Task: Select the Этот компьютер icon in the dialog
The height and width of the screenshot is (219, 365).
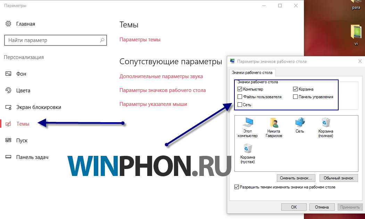Action: pos(248,123)
